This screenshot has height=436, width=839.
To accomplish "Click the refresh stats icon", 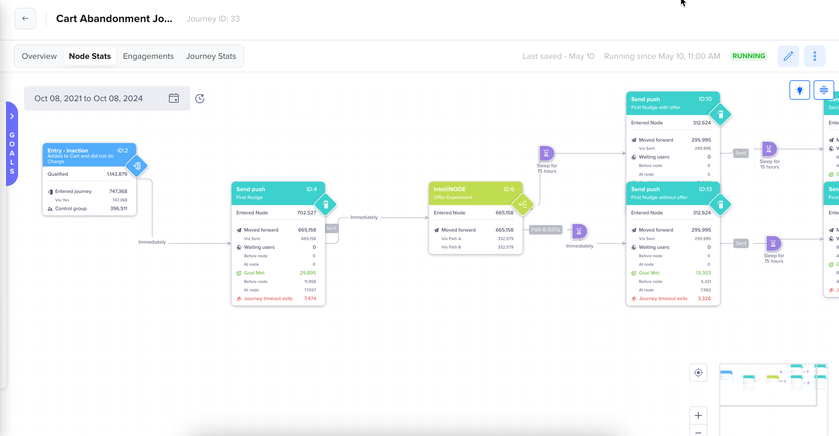I will click(200, 98).
